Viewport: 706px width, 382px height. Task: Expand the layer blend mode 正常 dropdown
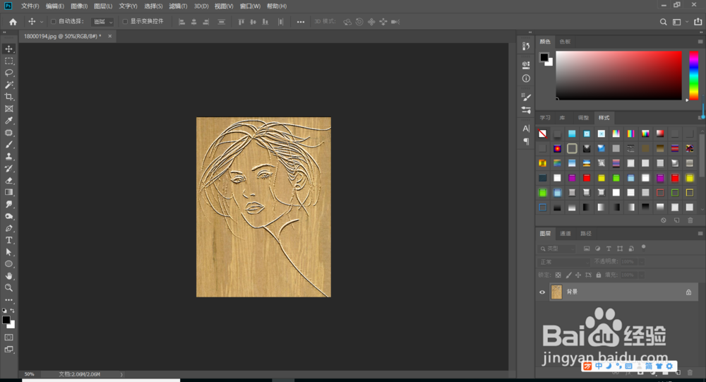click(565, 262)
